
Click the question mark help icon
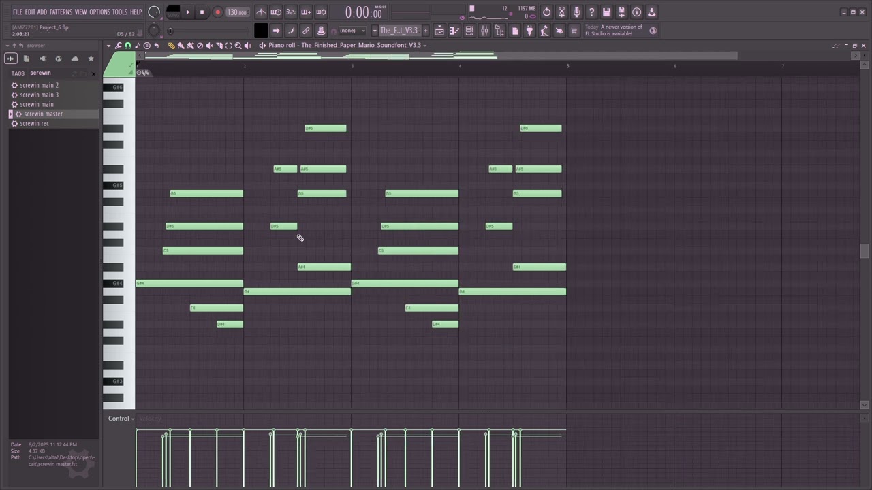point(591,12)
